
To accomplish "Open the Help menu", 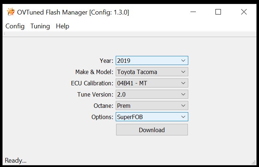I will [62, 26].
